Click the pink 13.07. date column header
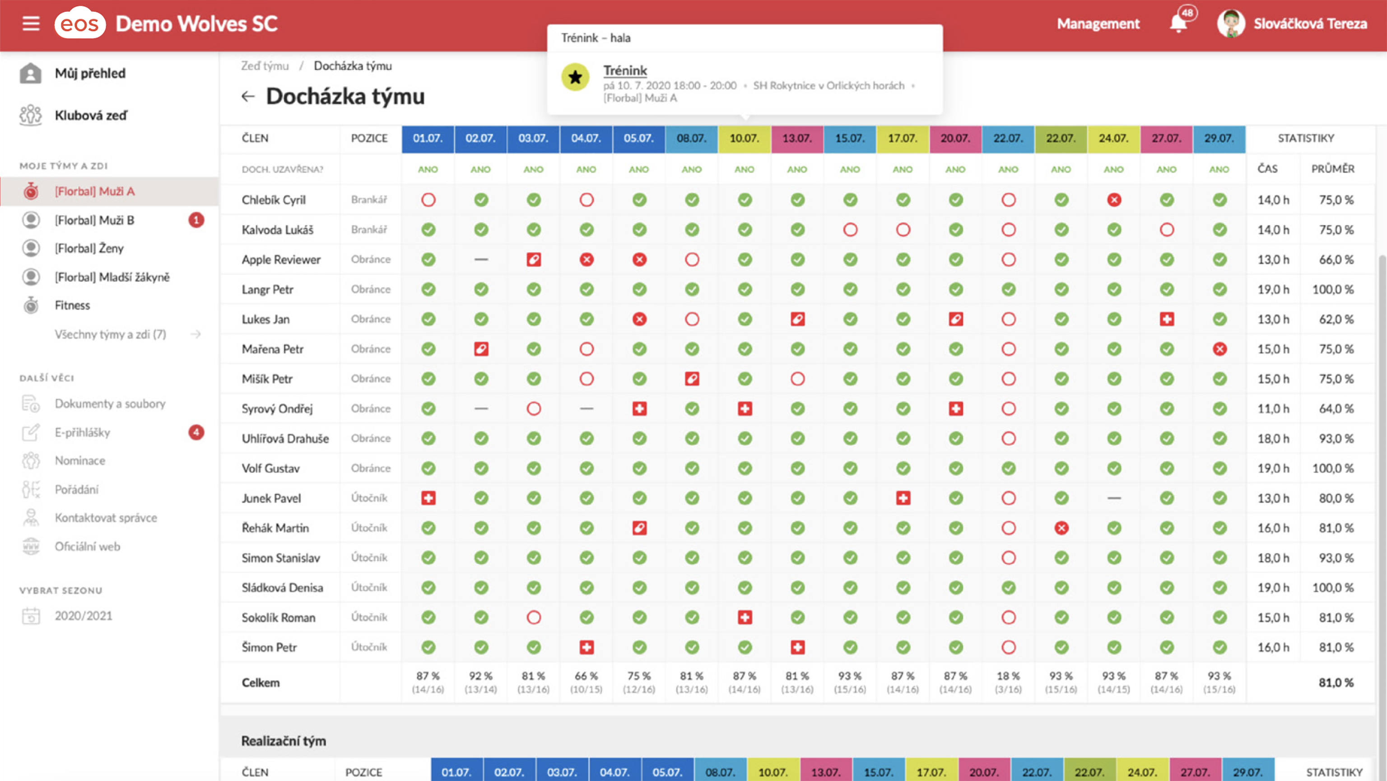1387x781 pixels. click(x=797, y=138)
